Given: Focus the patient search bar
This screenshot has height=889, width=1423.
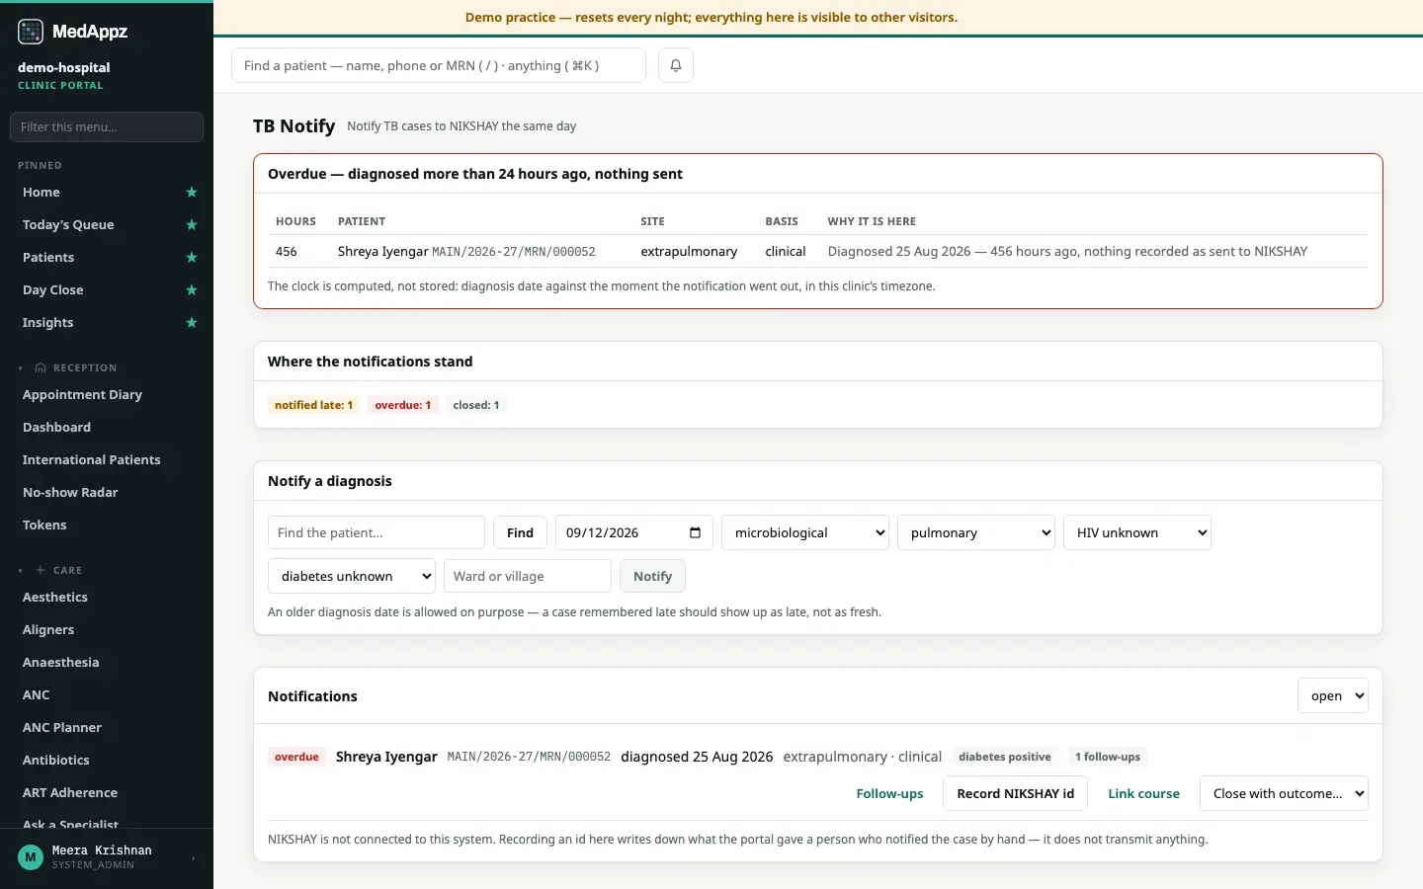Looking at the screenshot, I should (x=439, y=65).
